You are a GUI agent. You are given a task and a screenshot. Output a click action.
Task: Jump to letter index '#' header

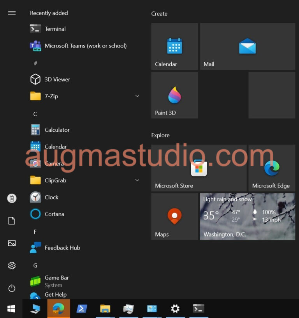point(35,64)
